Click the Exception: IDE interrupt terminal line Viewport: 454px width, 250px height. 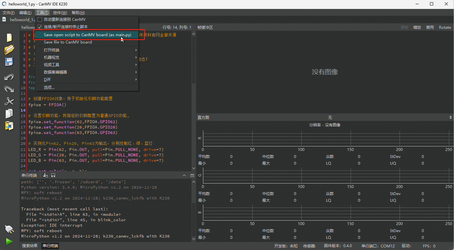tap(52, 225)
